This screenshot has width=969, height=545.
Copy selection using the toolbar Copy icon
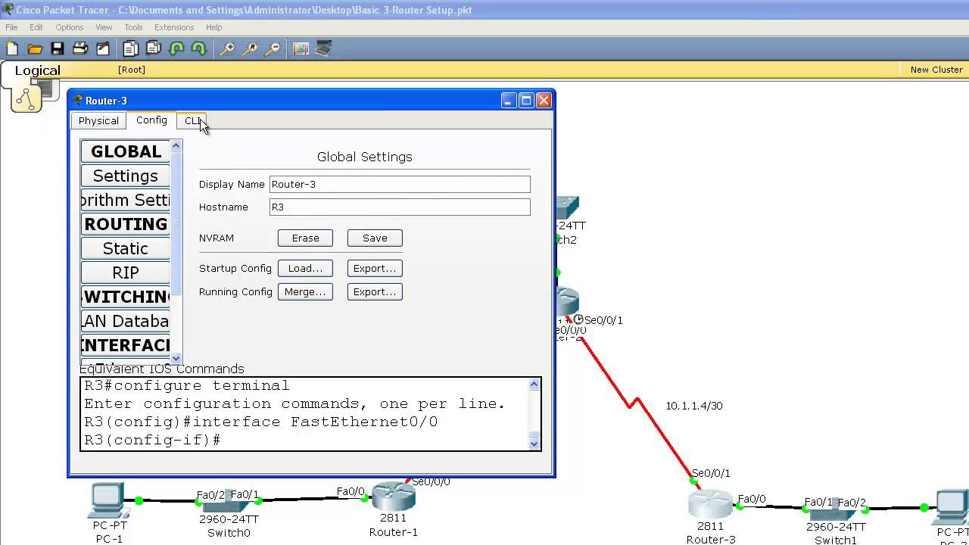(131, 49)
